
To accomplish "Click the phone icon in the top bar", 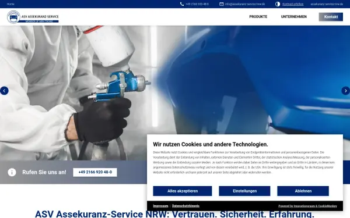I will [x=182, y=4].
